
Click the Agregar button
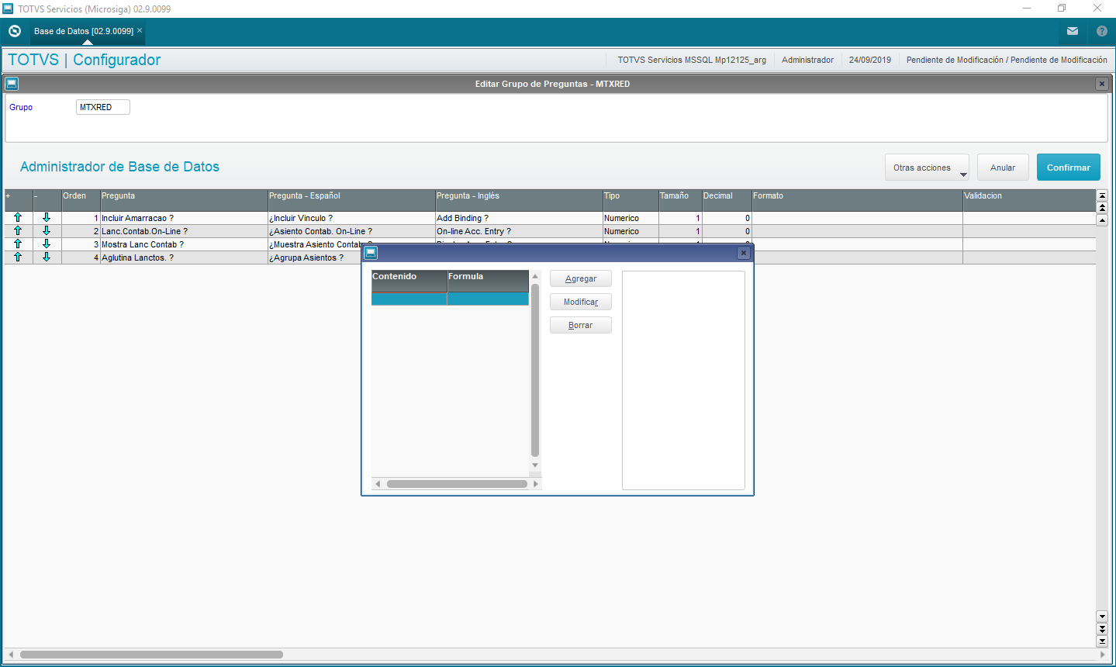pos(581,278)
